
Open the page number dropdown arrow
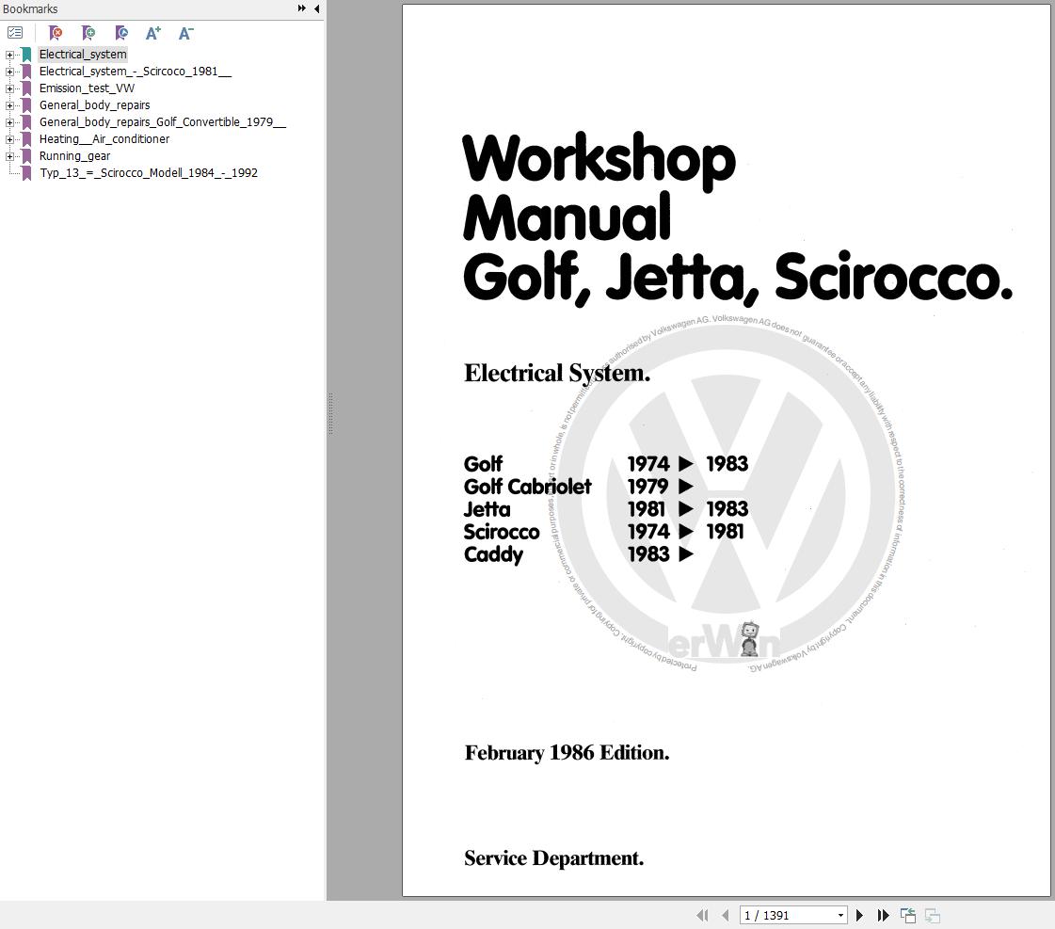[840, 915]
